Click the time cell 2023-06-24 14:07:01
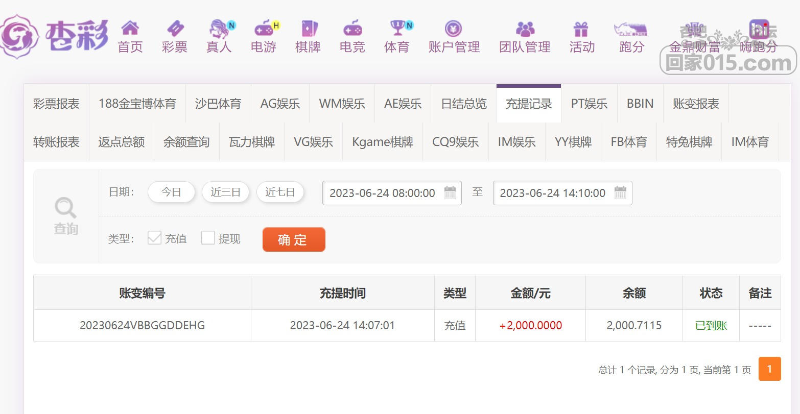This screenshot has height=414, width=800. 342,325
